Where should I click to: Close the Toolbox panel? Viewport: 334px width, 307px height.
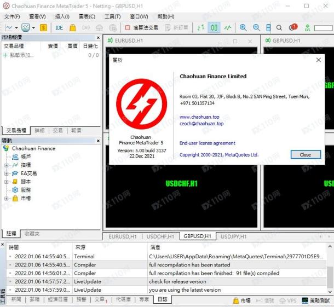pyautogui.click(x=3, y=245)
